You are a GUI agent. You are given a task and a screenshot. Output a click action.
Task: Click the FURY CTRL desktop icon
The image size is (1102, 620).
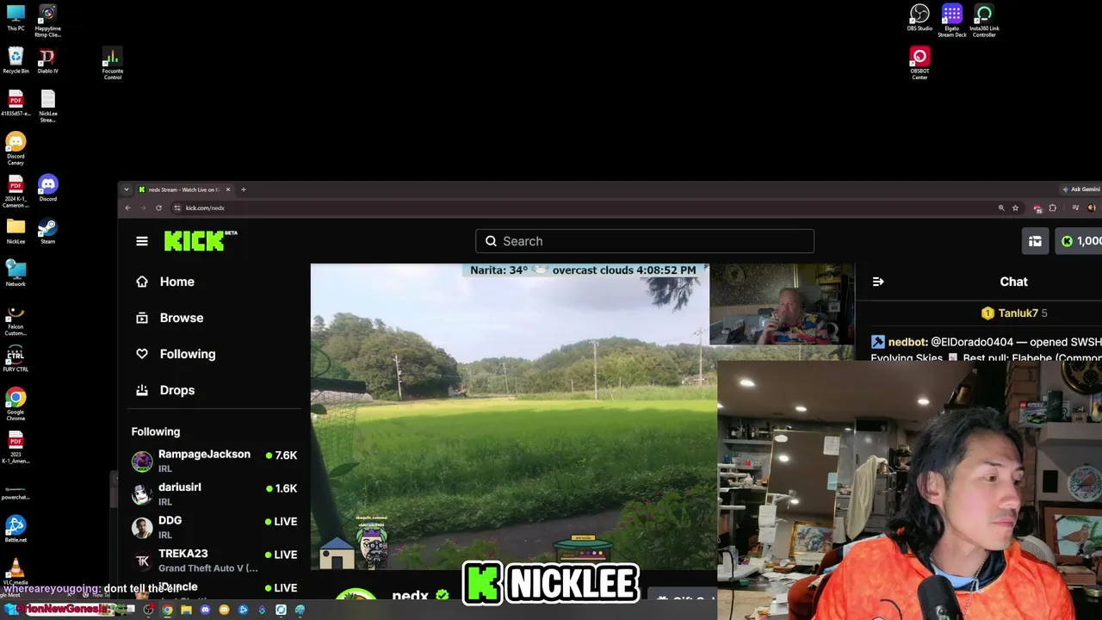click(15, 359)
